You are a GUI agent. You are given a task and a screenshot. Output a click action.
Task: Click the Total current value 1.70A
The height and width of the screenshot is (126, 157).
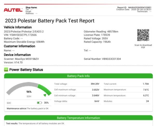[146, 84]
